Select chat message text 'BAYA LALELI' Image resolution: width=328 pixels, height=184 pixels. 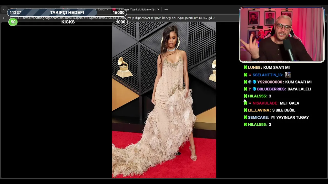[x=299, y=89]
